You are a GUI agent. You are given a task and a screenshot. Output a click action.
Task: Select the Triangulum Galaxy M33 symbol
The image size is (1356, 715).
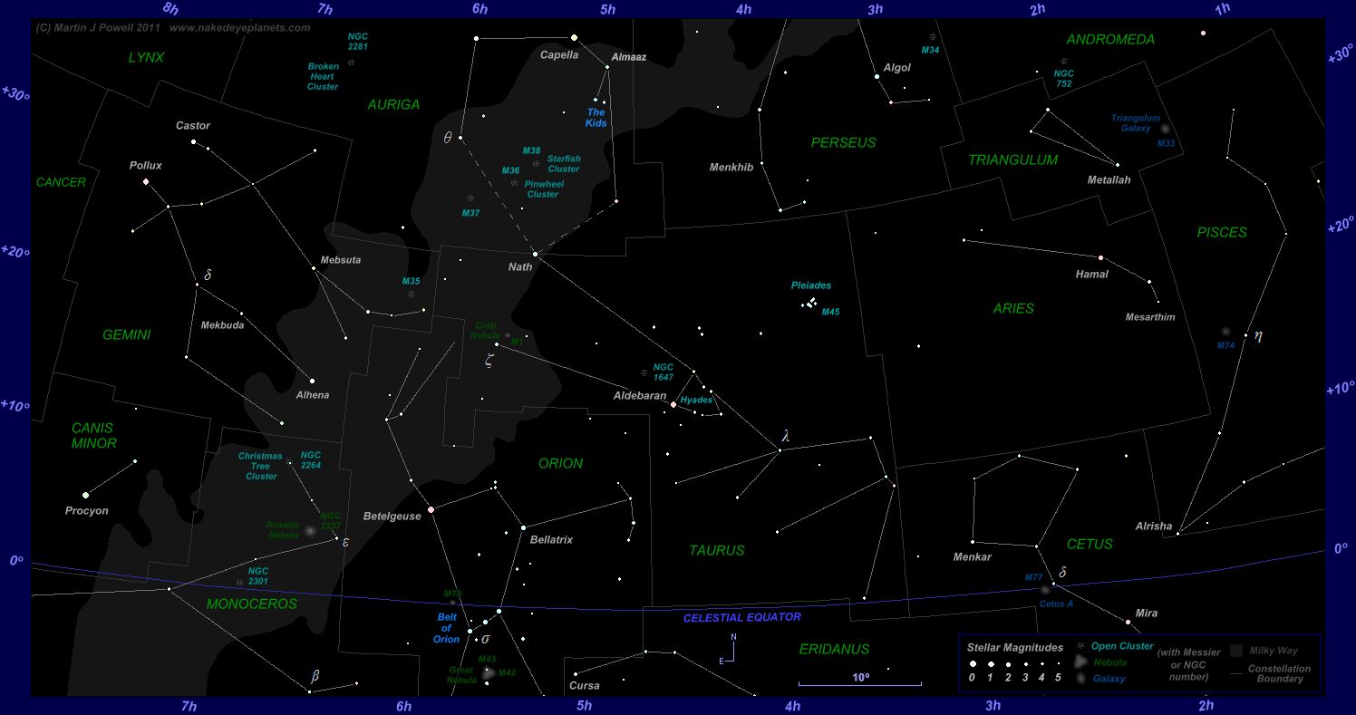point(1165,130)
